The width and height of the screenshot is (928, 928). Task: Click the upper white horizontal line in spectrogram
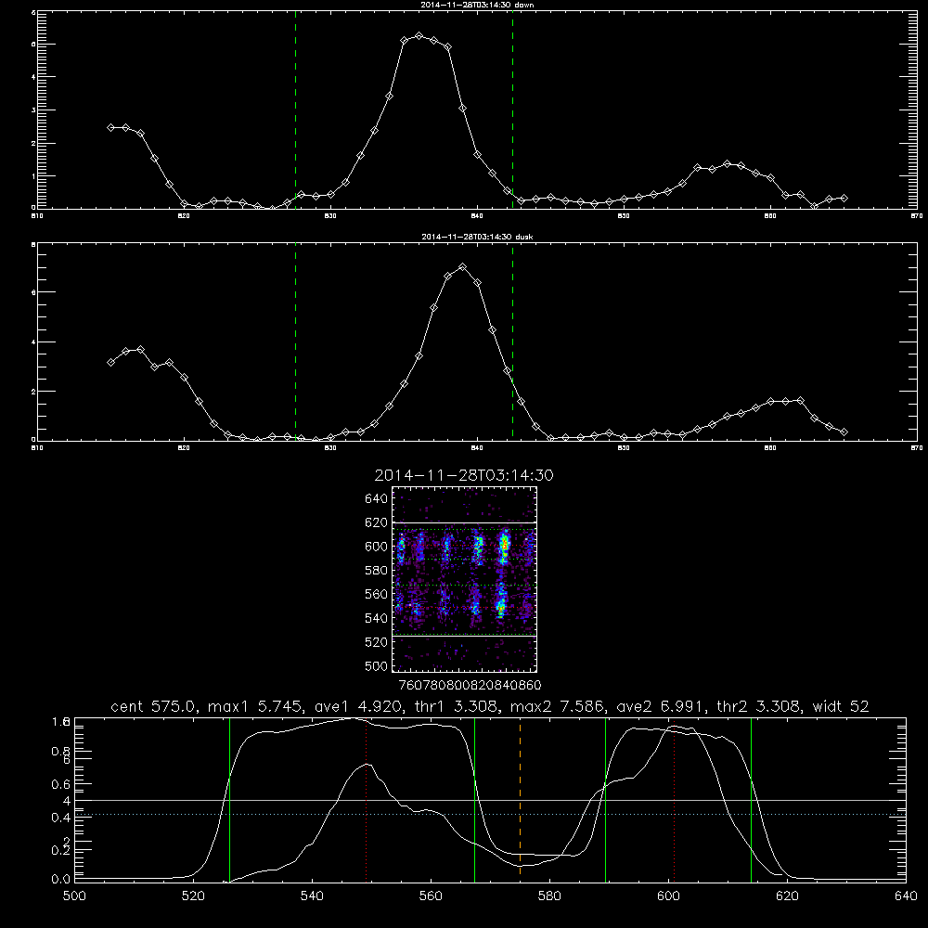pyautogui.click(x=465, y=522)
